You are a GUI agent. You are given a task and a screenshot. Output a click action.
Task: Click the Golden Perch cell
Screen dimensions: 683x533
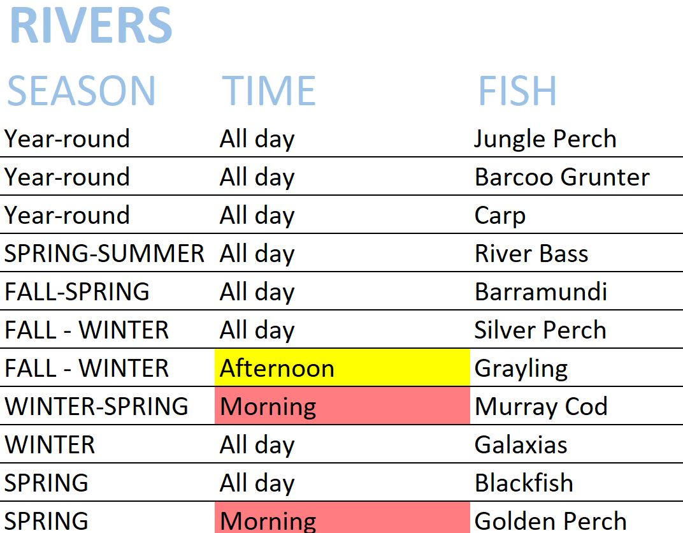(550, 520)
